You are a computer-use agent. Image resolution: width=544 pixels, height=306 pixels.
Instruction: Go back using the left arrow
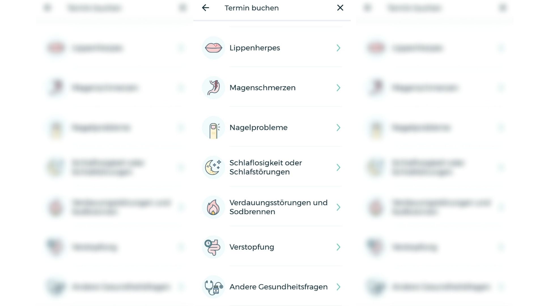point(205,8)
